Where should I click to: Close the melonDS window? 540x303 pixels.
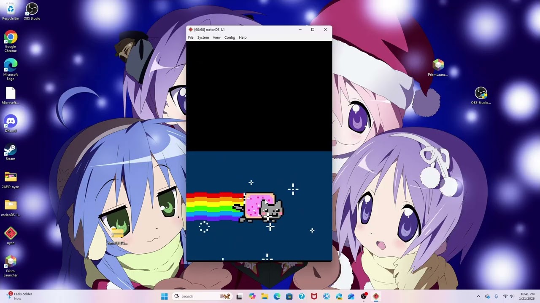(x=326, y=29)
